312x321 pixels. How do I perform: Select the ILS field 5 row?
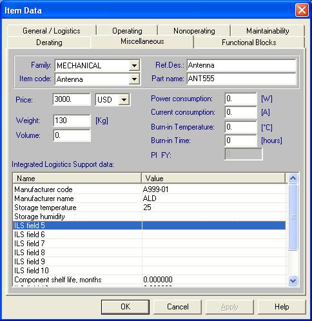[x=149, y=226]
